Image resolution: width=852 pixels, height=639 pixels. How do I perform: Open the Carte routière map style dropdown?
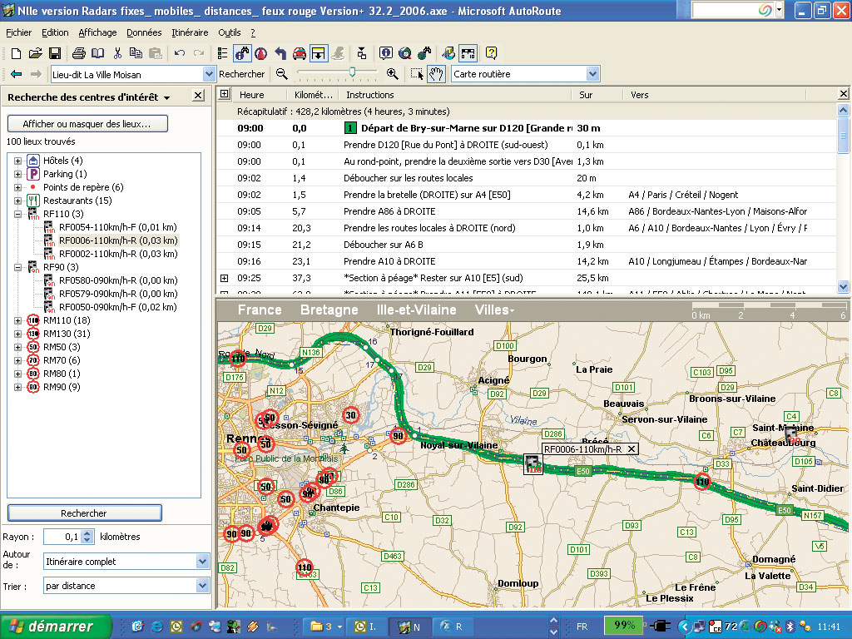[x=592, y=74]
